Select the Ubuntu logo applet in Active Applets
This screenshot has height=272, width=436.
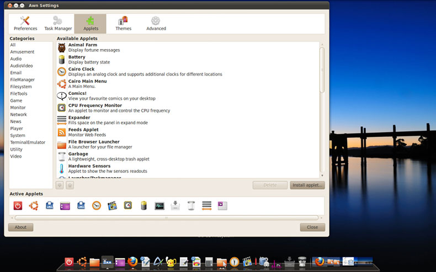coord(34,206)
